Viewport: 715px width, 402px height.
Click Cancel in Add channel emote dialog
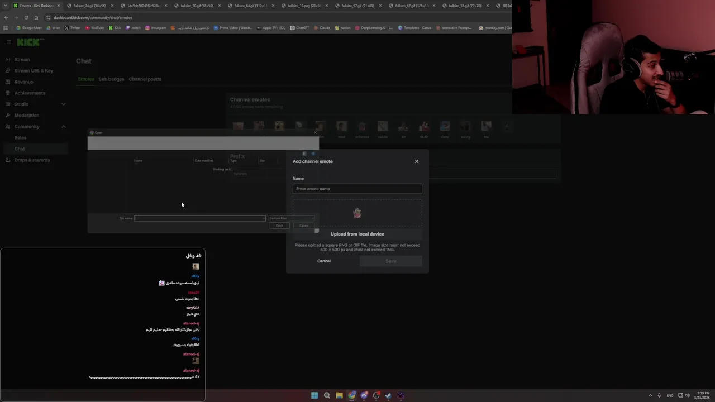[324, 261]
